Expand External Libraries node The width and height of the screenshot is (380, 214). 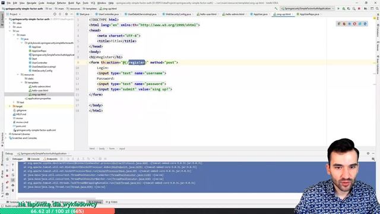(x=6, y=134)
